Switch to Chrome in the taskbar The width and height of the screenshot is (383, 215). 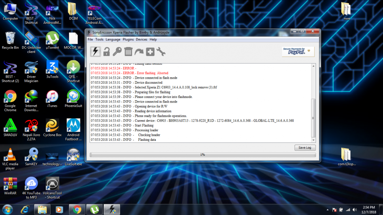pos(77,209)
